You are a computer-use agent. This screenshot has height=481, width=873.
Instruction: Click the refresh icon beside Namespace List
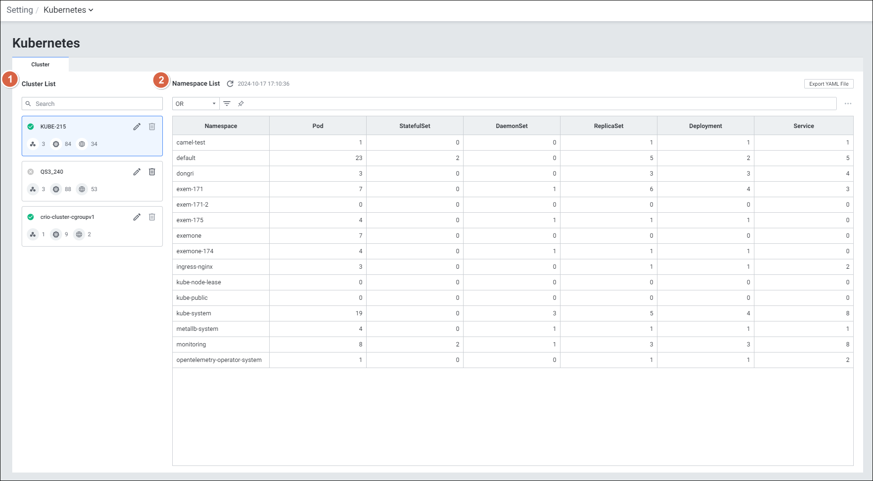pyautogui.click(x=230, y=84)
